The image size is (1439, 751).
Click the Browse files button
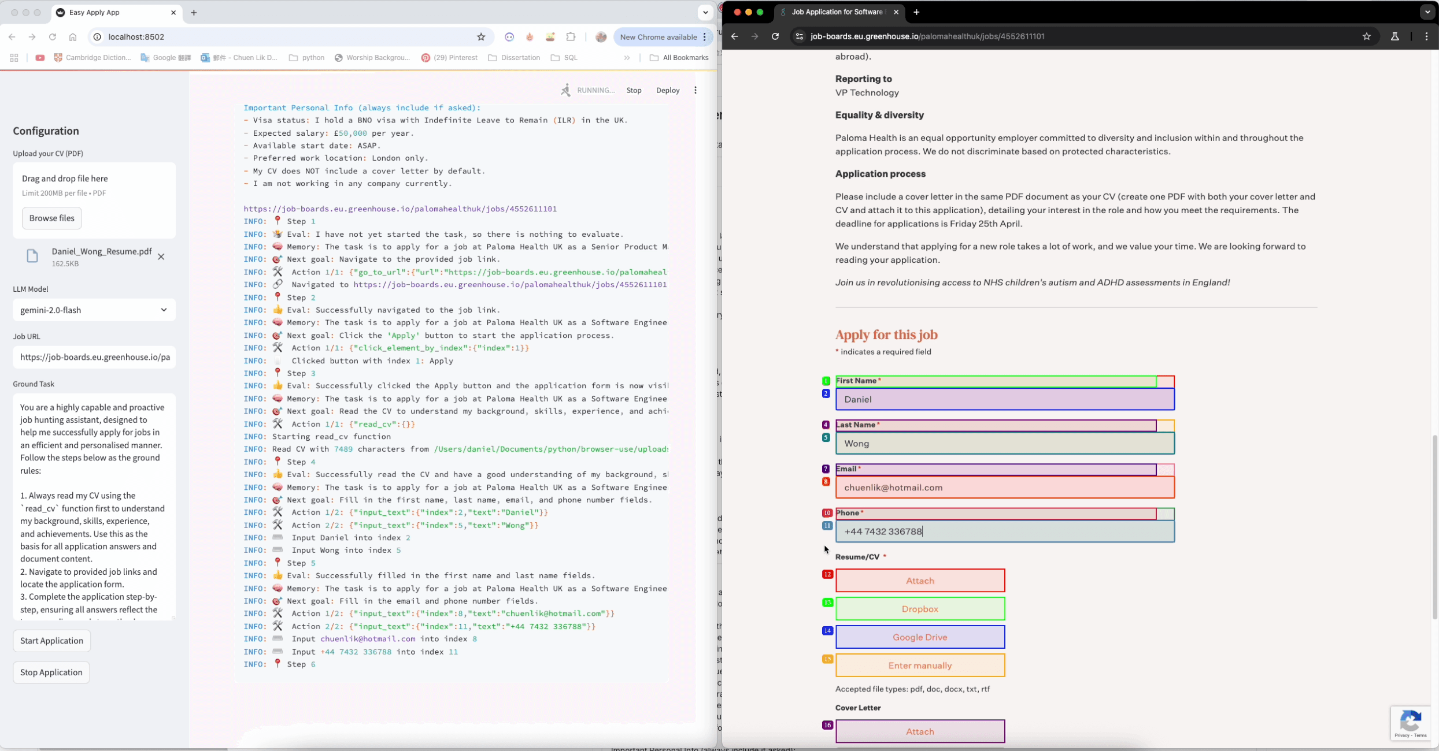[x=52, y=218]
